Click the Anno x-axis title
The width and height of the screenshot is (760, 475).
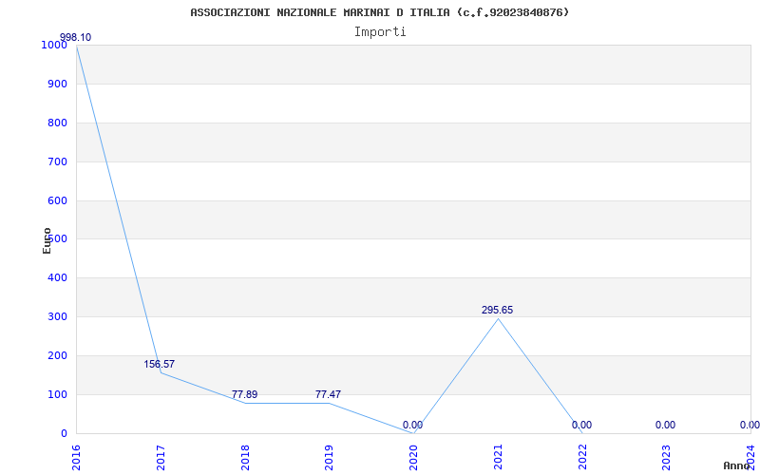click(x=737, y=465)
